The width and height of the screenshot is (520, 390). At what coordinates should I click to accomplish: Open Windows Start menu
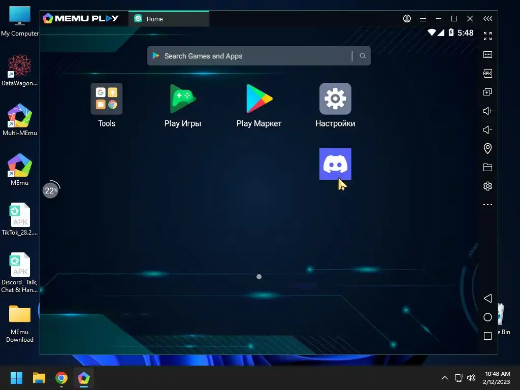pos(16,378)
